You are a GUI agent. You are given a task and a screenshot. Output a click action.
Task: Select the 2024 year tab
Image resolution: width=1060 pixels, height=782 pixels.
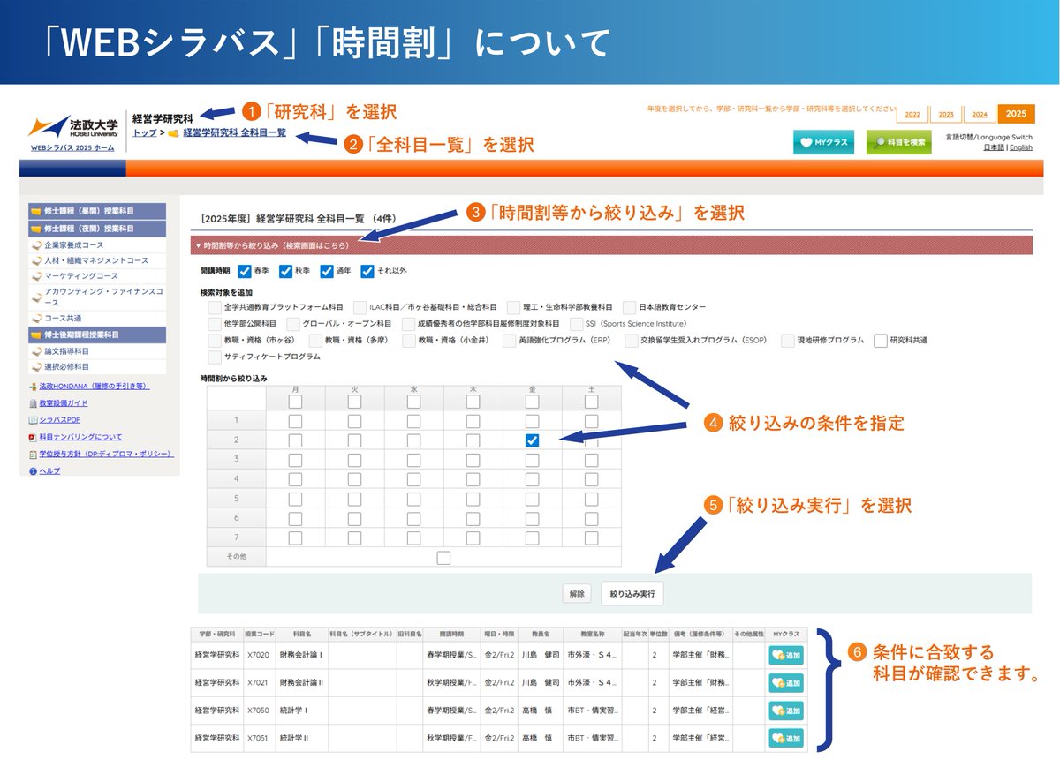tap(980, 114)
